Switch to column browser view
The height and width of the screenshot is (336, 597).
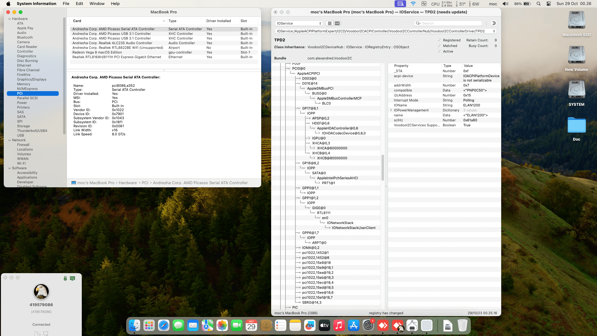point(337,23)
